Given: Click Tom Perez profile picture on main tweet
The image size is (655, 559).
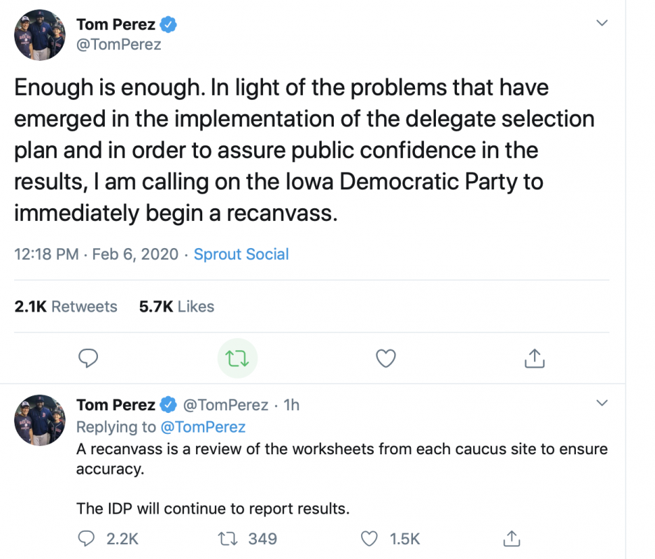Looking at the screenshot, I should coord(40,35).
